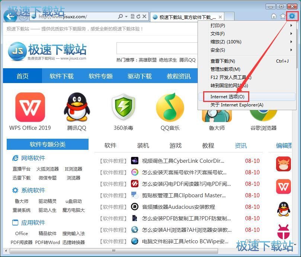Open the 软件下载 navigation tab
Viewport: 301px width, 257px height.
(x=62, y=76)
